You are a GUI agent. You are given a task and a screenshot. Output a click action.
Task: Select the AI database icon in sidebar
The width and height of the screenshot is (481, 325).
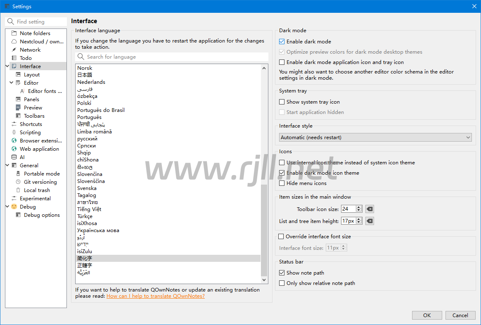(14, 157)
